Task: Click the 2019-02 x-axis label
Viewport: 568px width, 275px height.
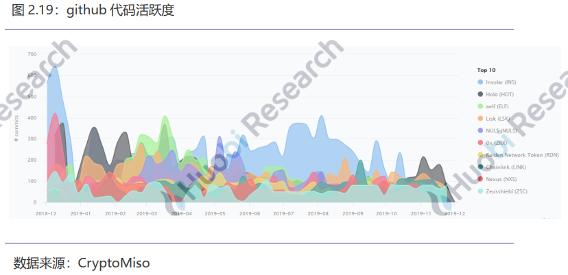Action: (115, 214)
